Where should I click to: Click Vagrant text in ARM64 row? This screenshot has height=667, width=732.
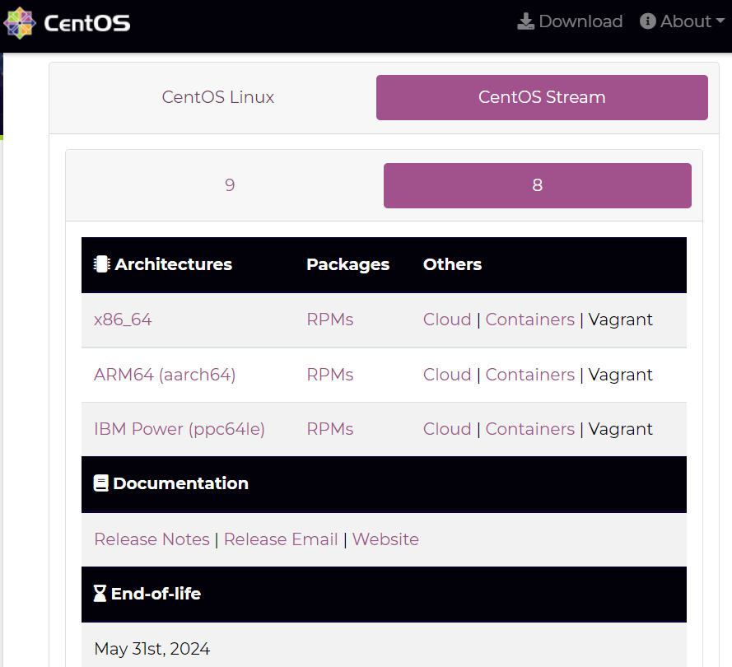[620, 375]
